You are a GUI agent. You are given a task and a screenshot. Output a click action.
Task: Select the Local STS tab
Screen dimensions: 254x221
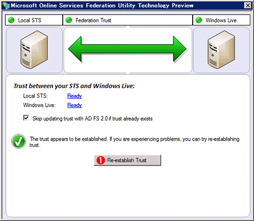(x=34, y=20)
